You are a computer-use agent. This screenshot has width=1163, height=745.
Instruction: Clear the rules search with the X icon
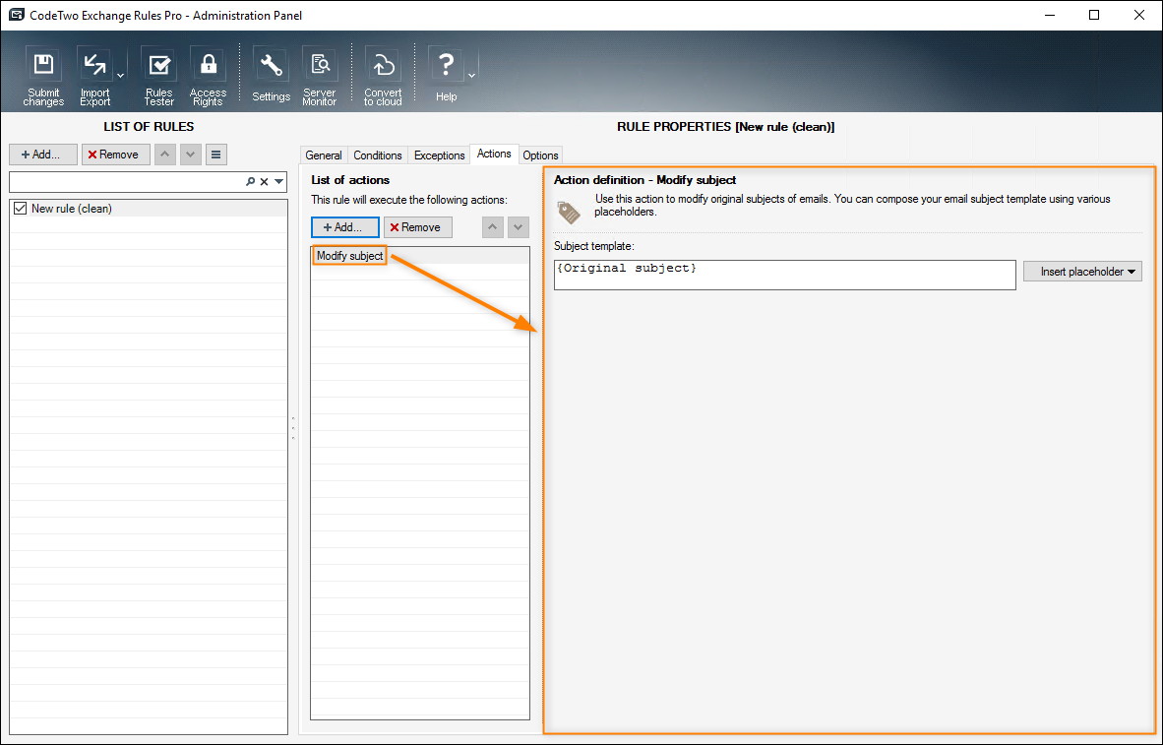[x=264, y=181]
